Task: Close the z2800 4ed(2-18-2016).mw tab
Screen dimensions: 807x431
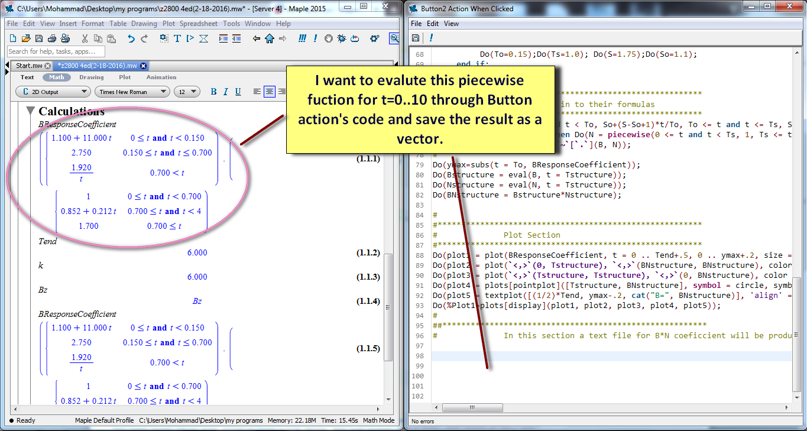Action: click(x=143, y=66)
